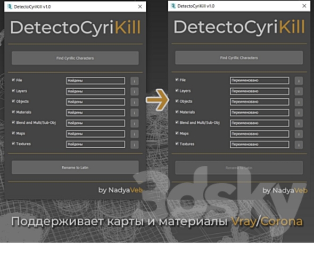Click the application icon in left window title bar
The height and width of the screenshot is (254, 314).
click(10, 6)
